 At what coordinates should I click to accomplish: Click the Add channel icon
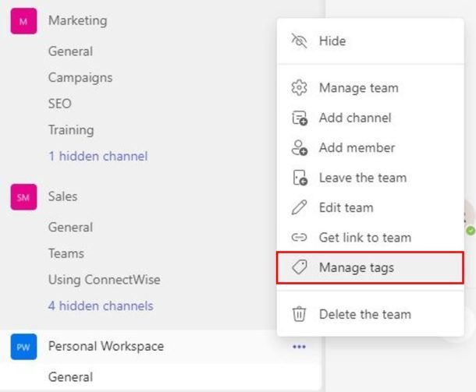coord(300,118)
